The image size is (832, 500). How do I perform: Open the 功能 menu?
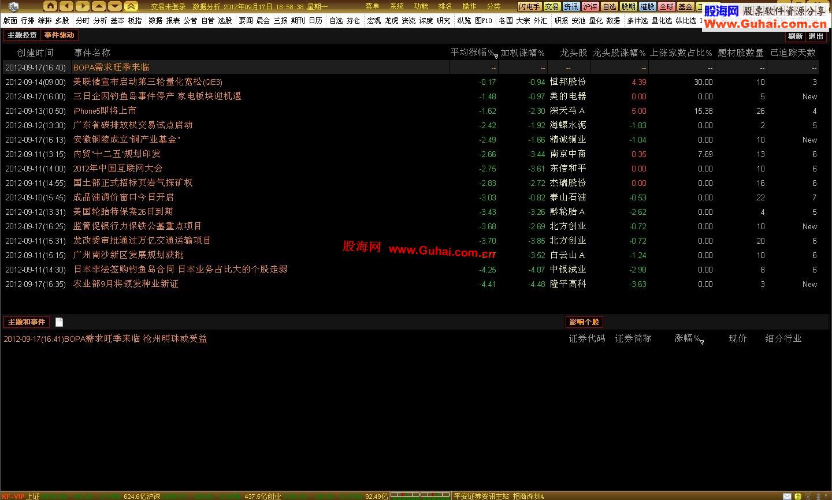click(x=421, y=6)
